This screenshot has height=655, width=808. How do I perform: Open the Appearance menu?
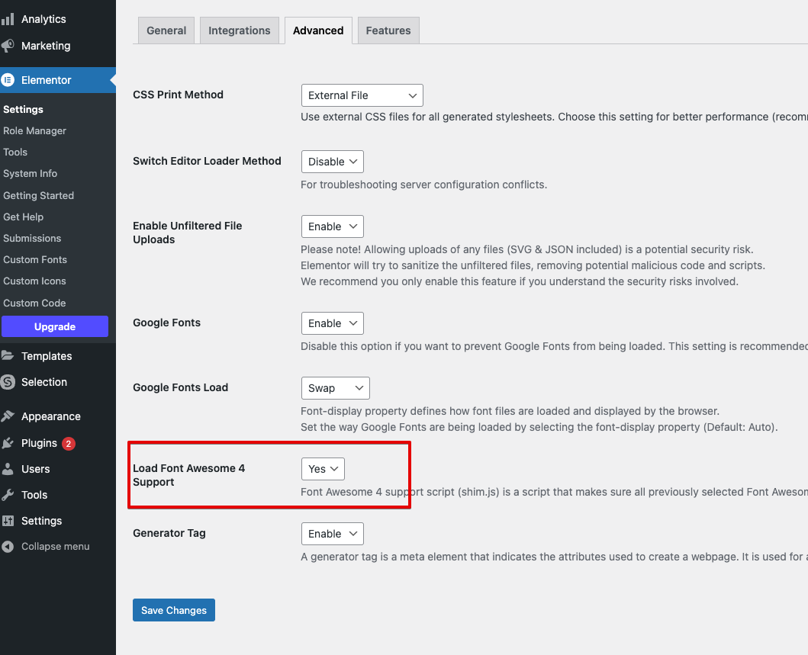point(50,416)
